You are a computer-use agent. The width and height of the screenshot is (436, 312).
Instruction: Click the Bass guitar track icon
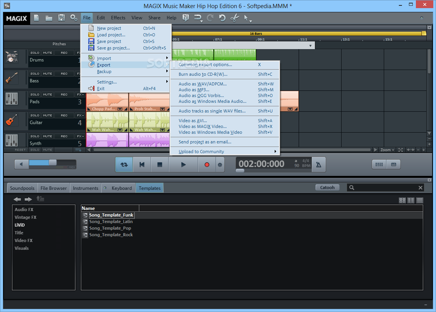tap(12, 78)
